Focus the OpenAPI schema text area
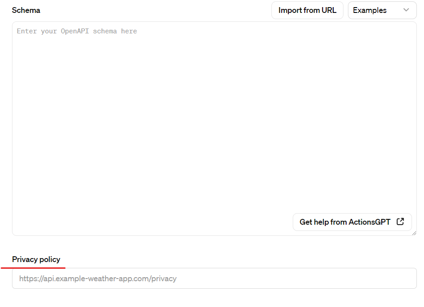The image size is (424, 307). pyautogui.click(x=214, y=129)
